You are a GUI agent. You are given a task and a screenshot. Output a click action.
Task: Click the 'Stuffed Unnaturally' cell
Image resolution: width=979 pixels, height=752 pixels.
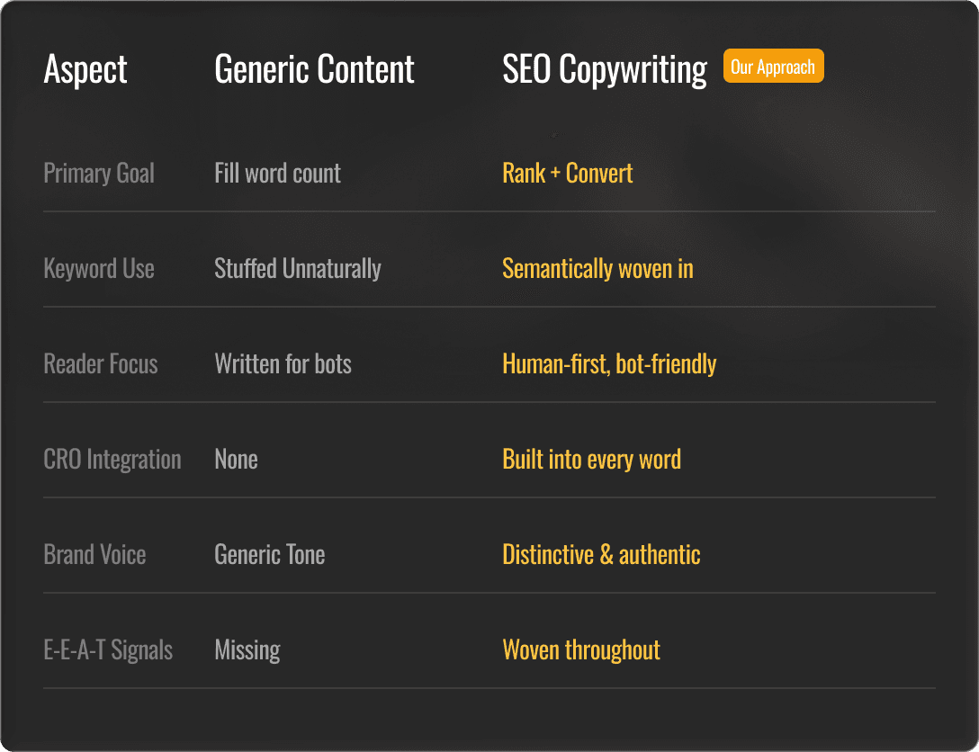point(298,269)
